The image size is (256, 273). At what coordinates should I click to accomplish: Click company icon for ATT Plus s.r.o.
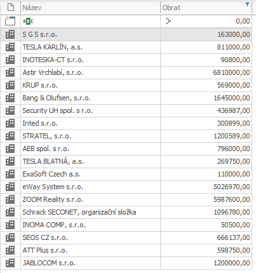(10, 250)
